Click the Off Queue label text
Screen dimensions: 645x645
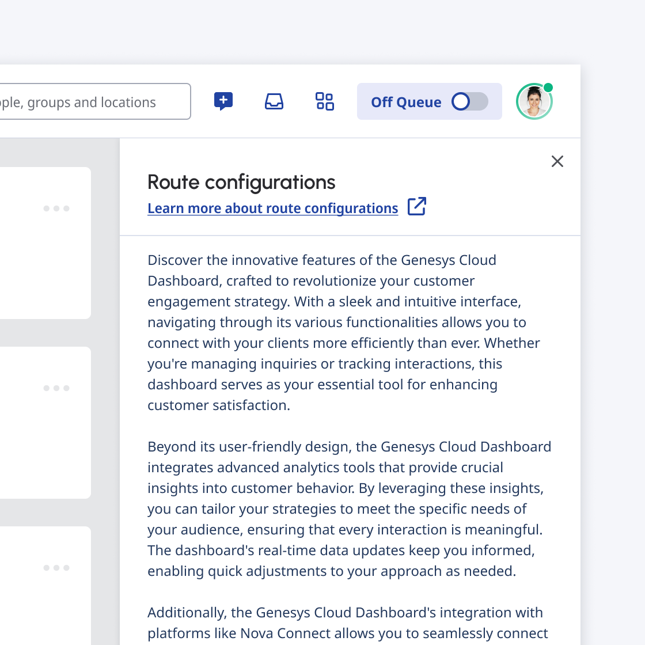pos(406,102)
